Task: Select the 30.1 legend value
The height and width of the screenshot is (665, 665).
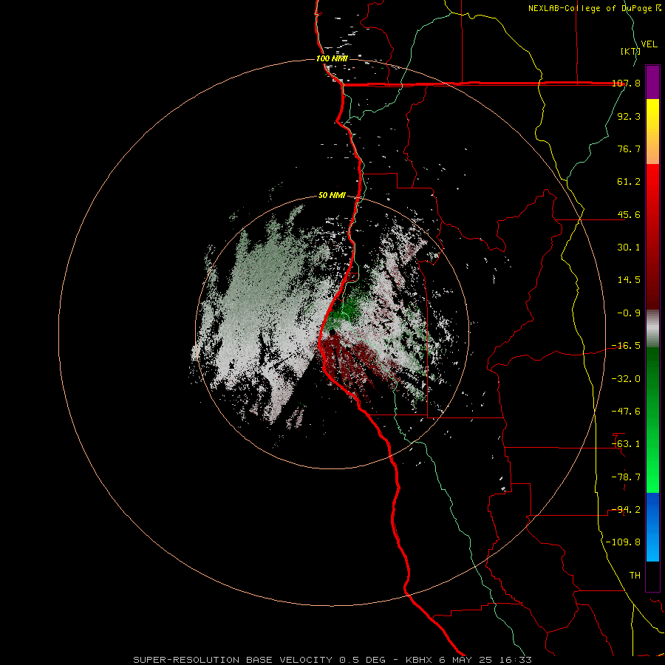Action: 629,248
